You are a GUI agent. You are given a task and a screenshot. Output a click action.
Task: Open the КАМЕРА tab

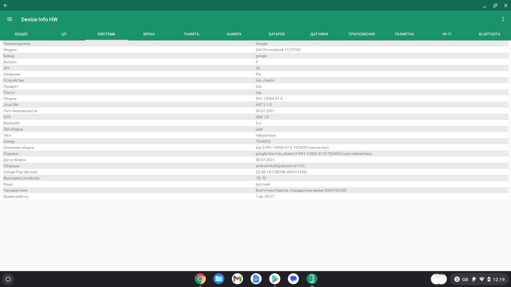point(234,34)
